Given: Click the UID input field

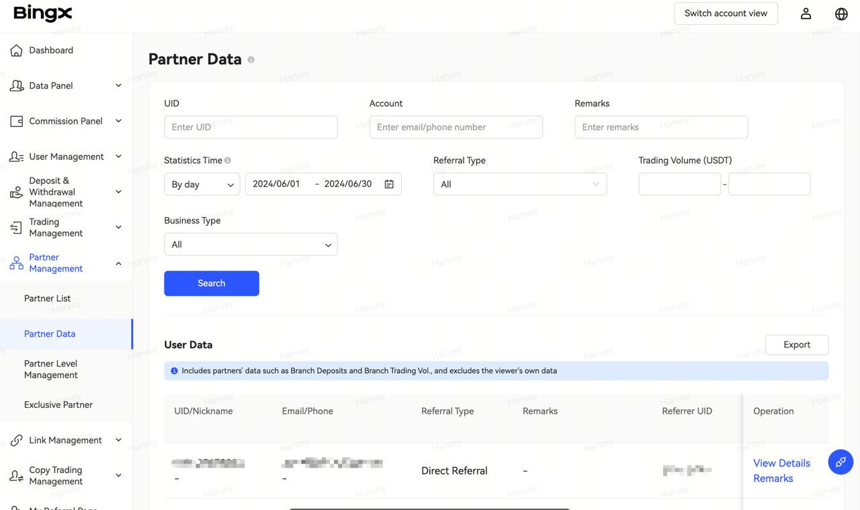Looking at the screenshot, I should click(251, 127).
